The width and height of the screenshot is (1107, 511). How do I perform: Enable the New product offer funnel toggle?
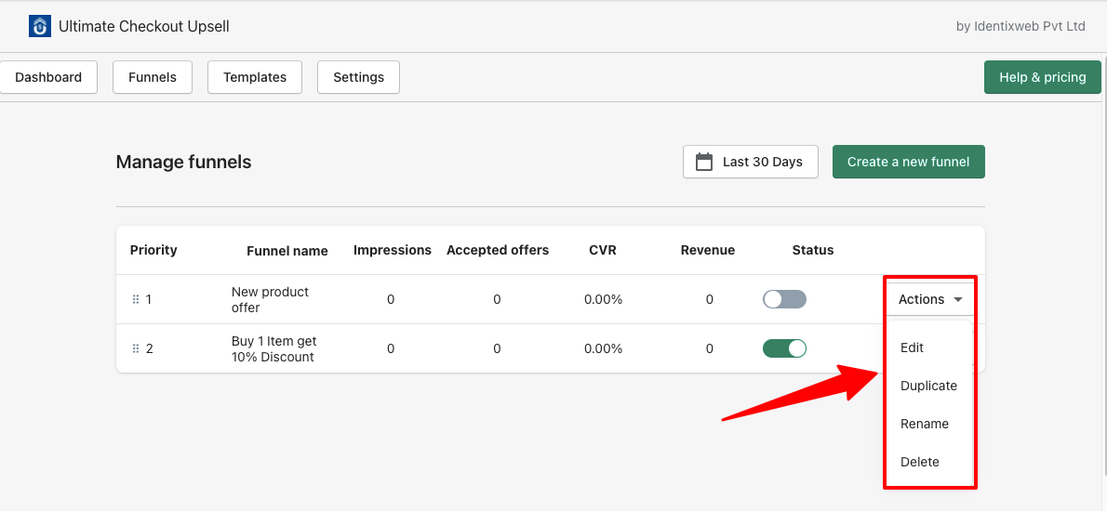click(783, 299)
